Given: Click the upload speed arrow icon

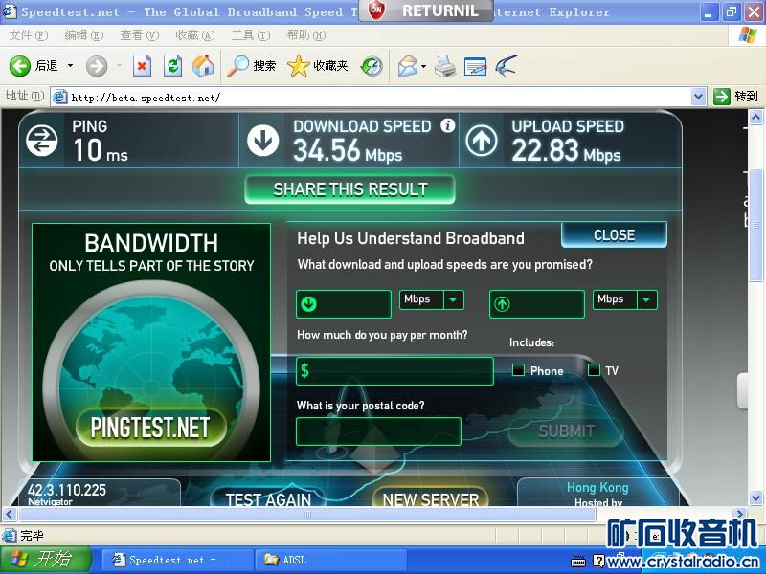Looking at the screenshot, I should (482, 141).
